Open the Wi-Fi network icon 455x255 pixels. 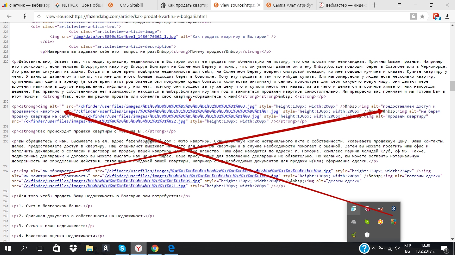pos(389,248)
